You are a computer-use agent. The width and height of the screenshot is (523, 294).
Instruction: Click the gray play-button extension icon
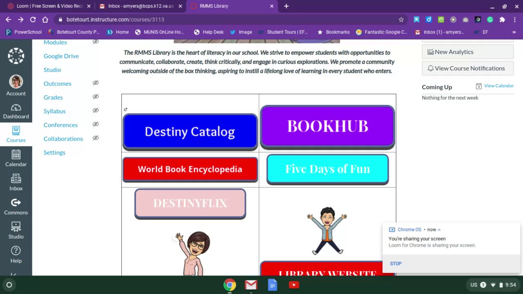(453, 20)
